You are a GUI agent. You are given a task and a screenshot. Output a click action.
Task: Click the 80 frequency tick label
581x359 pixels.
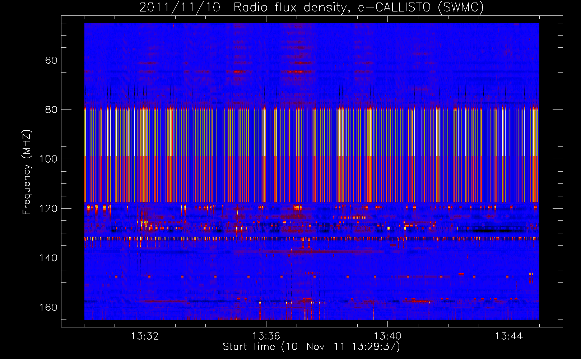point(51,109)
